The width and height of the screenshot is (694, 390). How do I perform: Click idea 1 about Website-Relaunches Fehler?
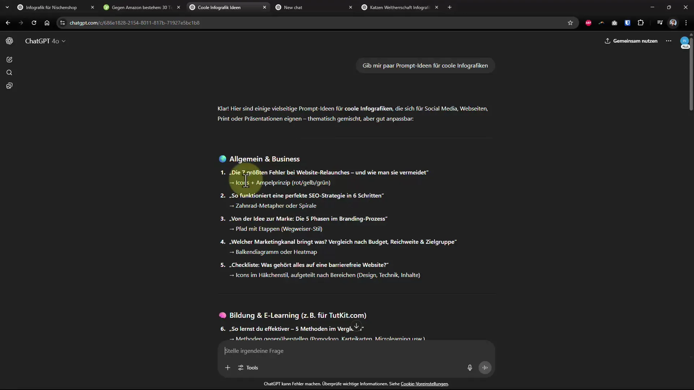[x=329, y=172]
